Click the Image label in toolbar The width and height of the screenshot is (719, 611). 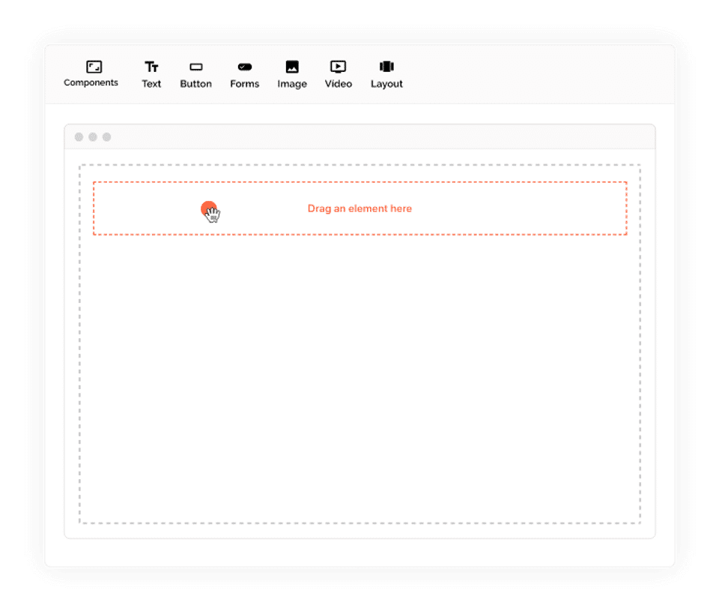tap(292, 84)
